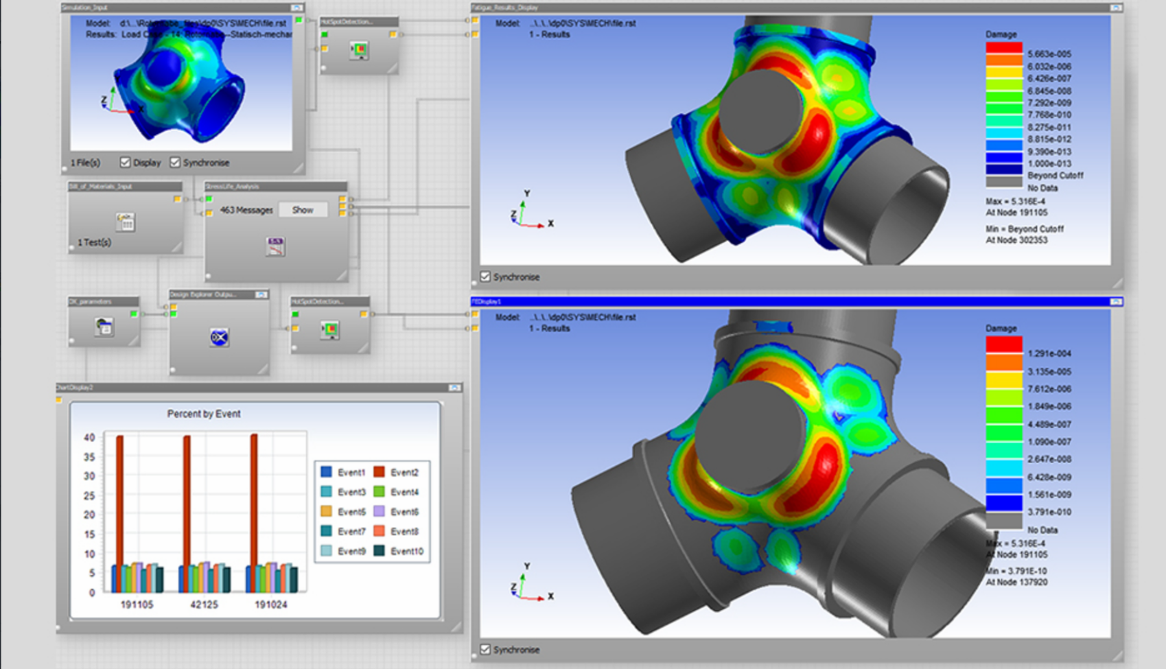Click the green input pad on DX_parameters
The image size is (1166, 669).
point(134,314)
